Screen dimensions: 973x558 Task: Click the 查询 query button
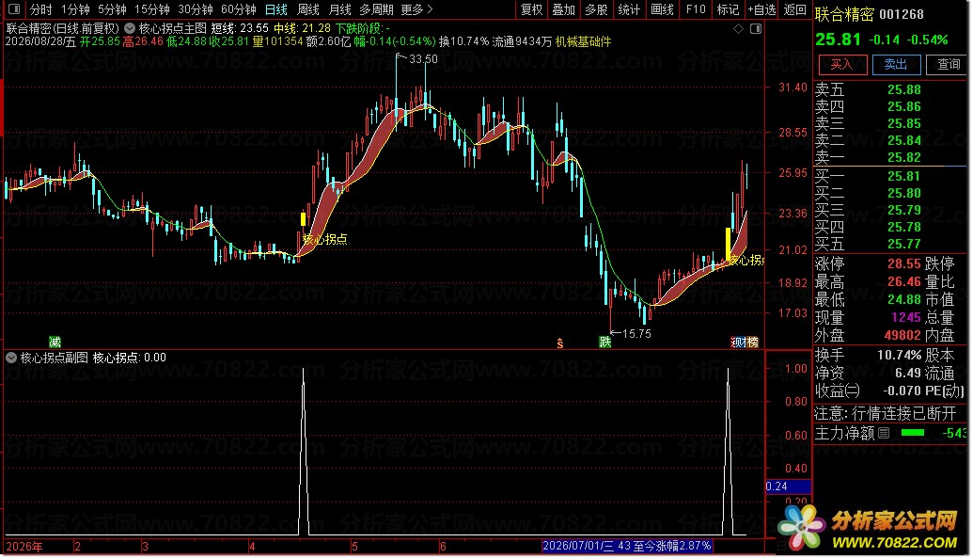pos(949,65)
